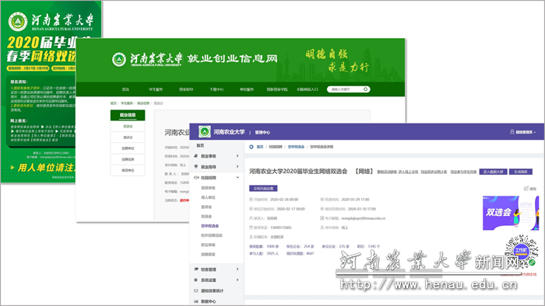Click the 生成海报 button
The image size is (545, 306).
pyautogui.click(x=521, y=172)
